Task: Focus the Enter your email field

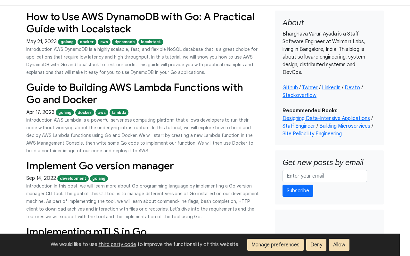Action: coord(325,176)
